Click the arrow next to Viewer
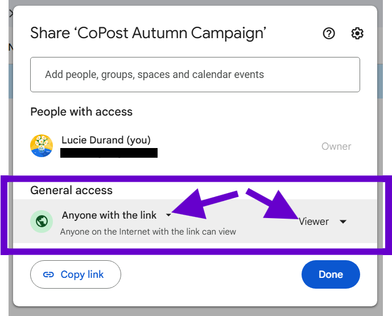Image resolution: width=392 pixels, height=316 pixels. coord(343,221)
